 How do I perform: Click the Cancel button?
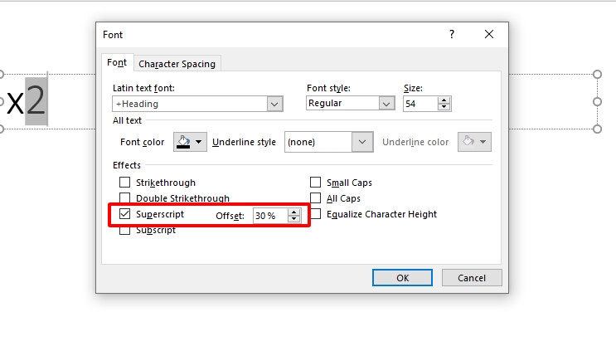[471, 278]
